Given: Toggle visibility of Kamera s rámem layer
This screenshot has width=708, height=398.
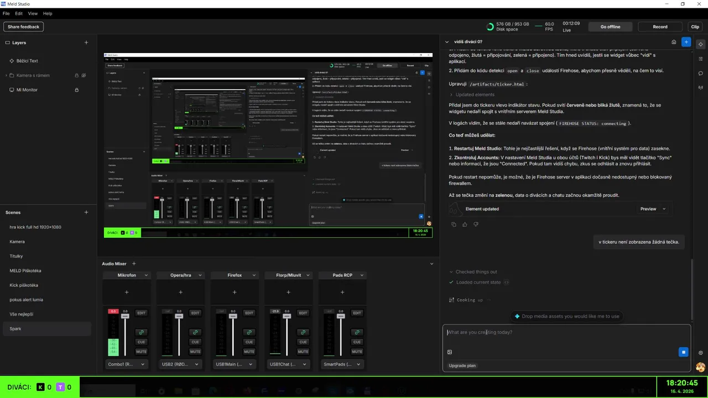Looking at the screenshot, I should [x=84, y=75].
